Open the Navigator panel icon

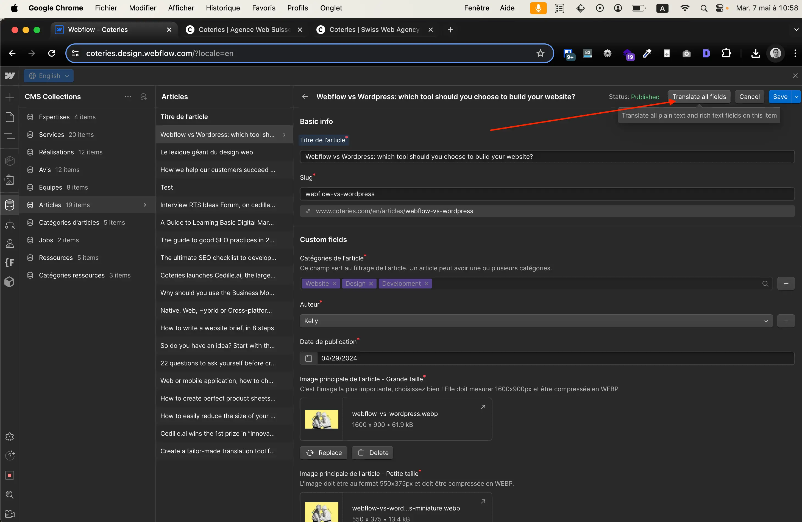coord(10,136)
